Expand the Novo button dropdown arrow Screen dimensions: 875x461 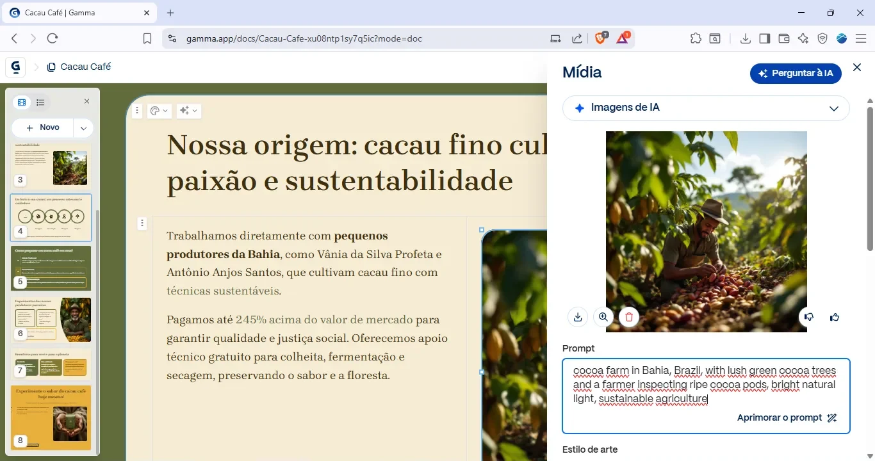(84, 128)
